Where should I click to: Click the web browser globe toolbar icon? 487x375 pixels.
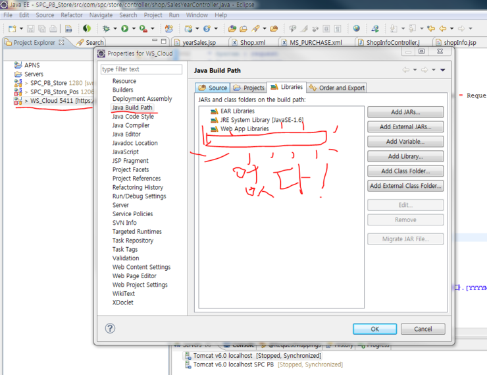point(357,28)
